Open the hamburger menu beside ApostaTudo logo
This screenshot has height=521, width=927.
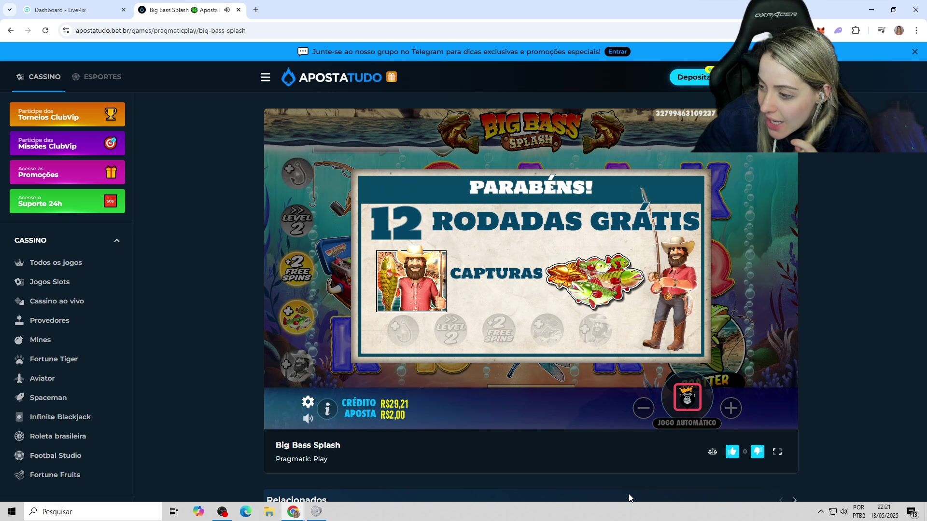coord(265,77)
